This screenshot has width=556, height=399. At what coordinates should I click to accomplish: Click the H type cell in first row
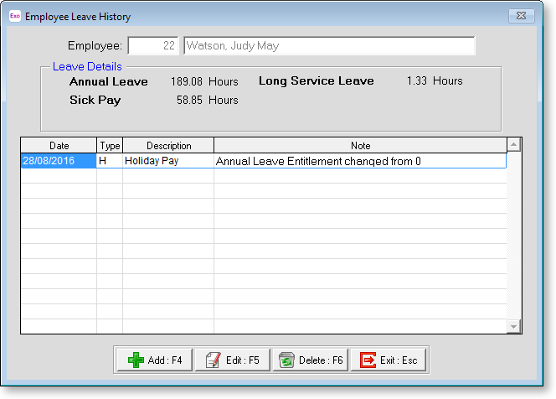tap(110, 161)
